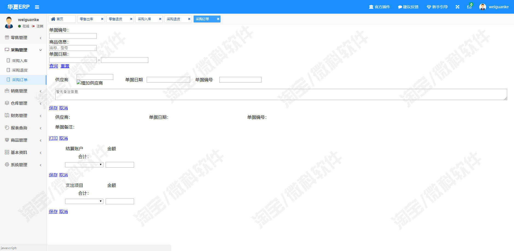The width and height of the screenshot is (514, 251).
Task: Close the 零售出库 tab
Action: (102, 19)
